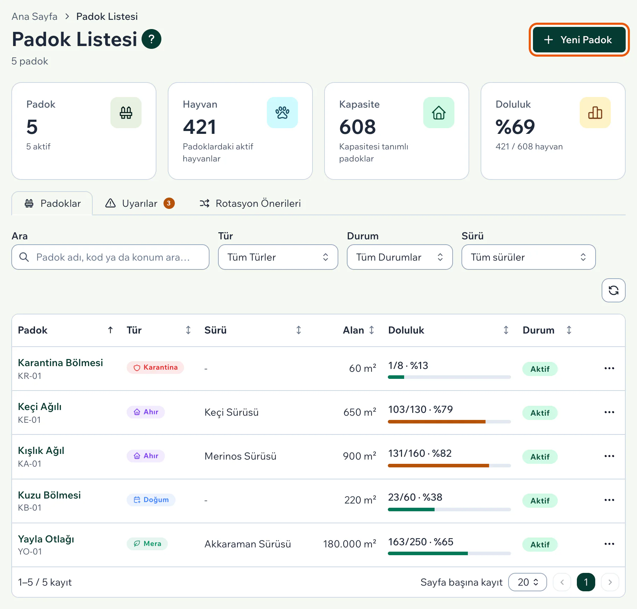Open the Tüm Türler dropdown
Screen dimensions: 637x609
(x=278, y=257)
